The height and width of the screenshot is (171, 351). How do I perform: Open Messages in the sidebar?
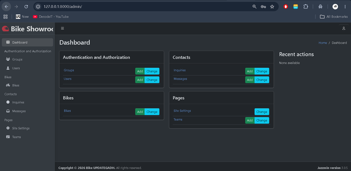click(27, 111)
